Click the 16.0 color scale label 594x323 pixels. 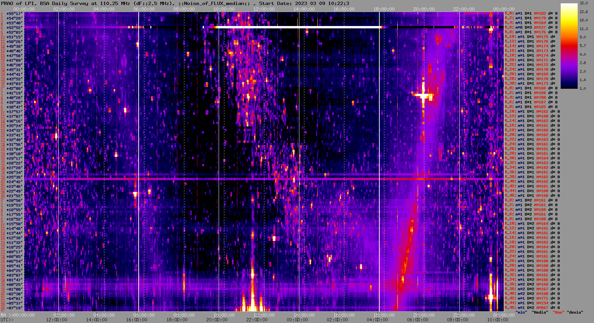coord(584,20)
